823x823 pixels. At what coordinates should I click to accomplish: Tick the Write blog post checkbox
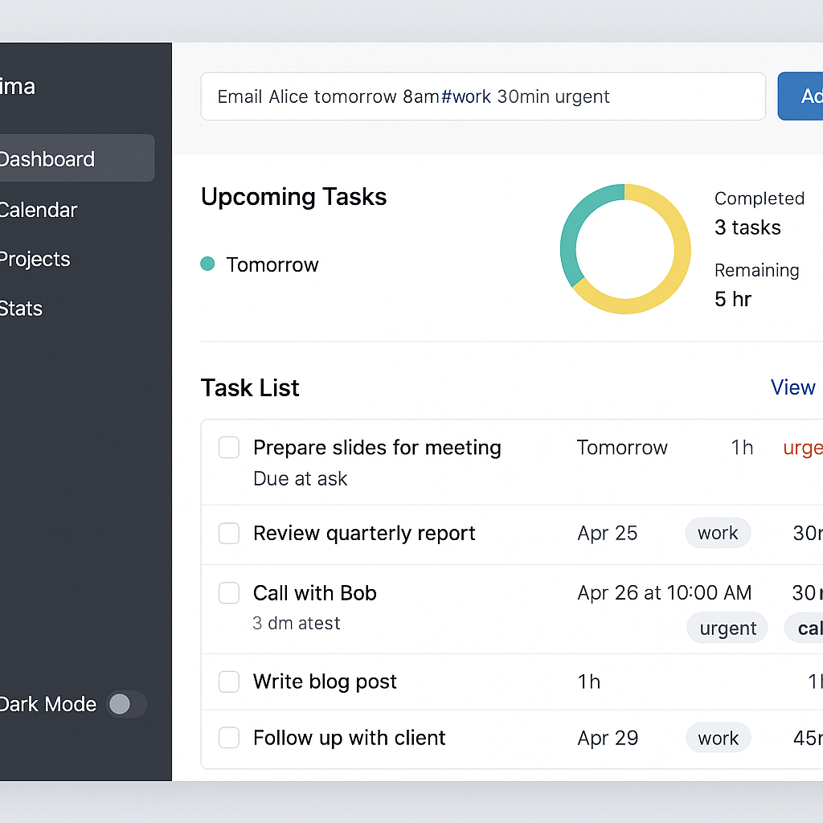click(x=229, y=682)
